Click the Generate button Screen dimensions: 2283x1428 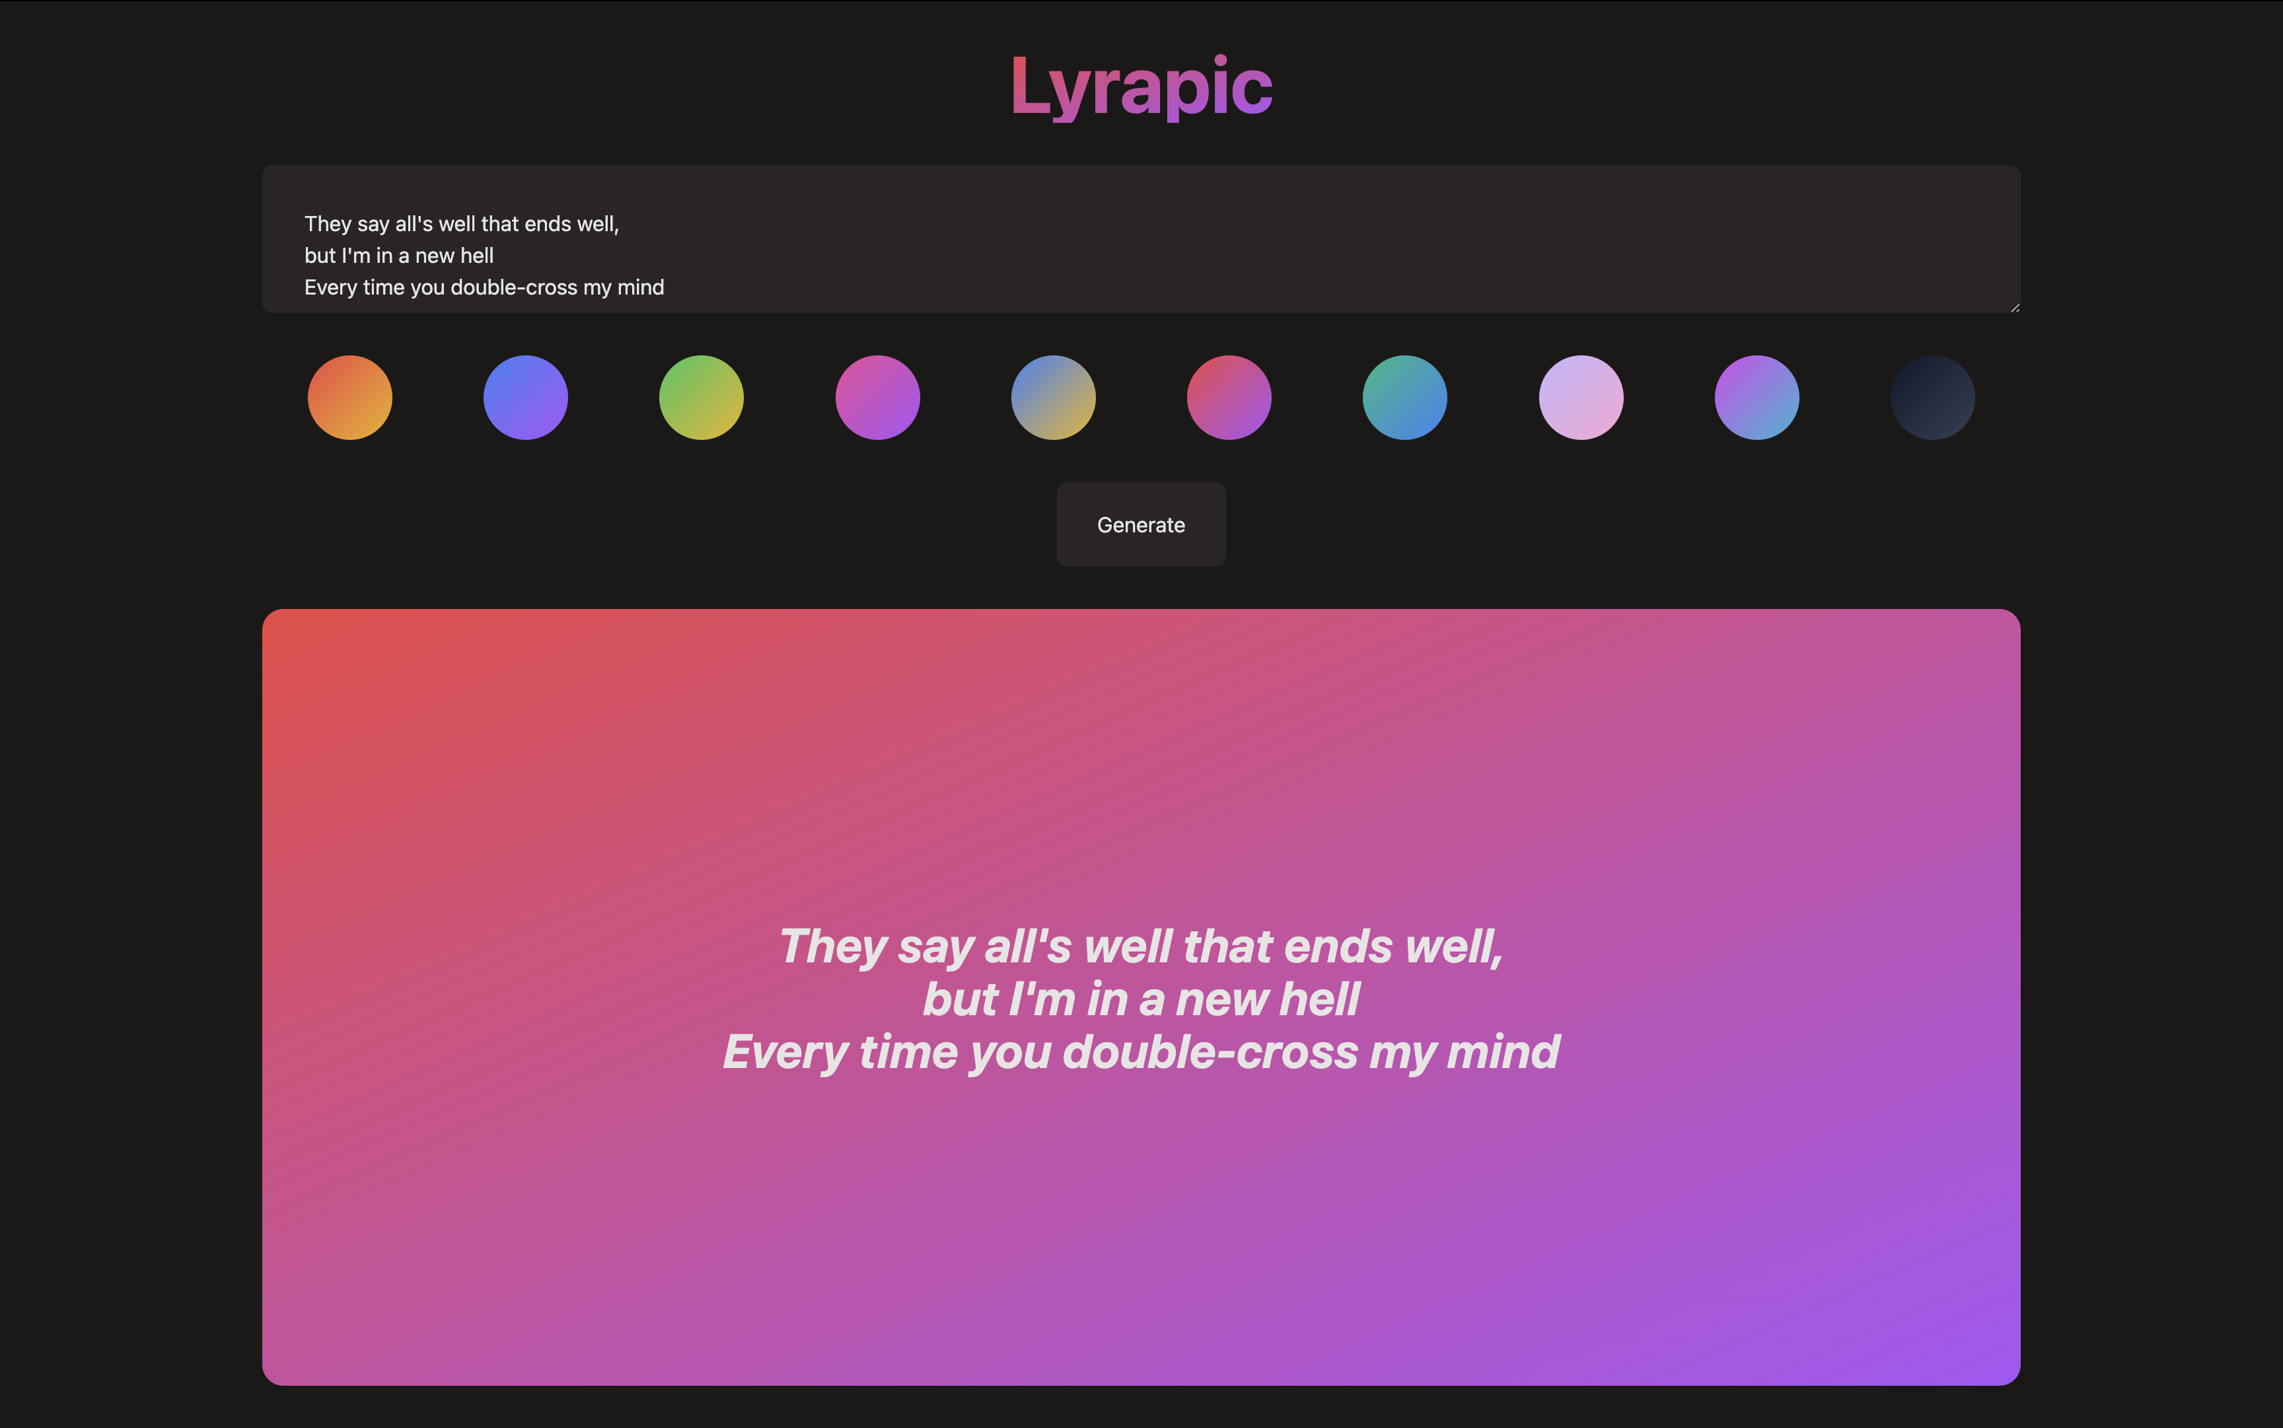(x=1141, y=524)
